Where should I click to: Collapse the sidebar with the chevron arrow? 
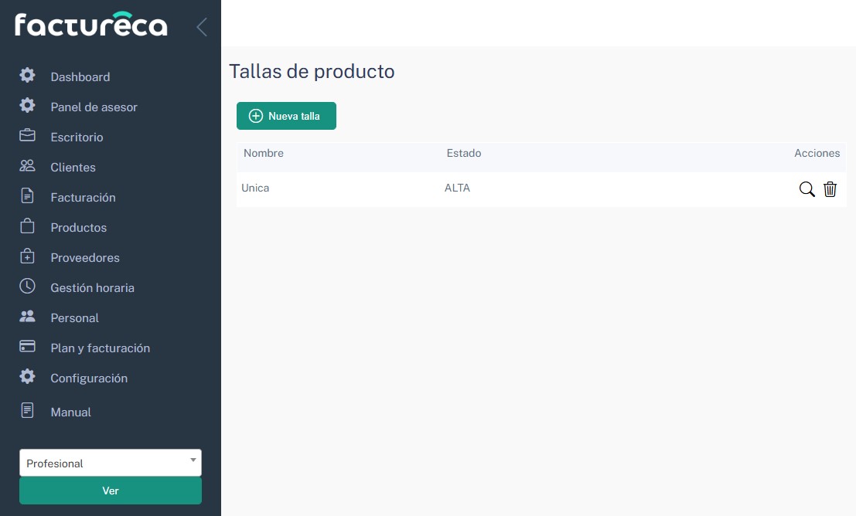pos(202,27)
